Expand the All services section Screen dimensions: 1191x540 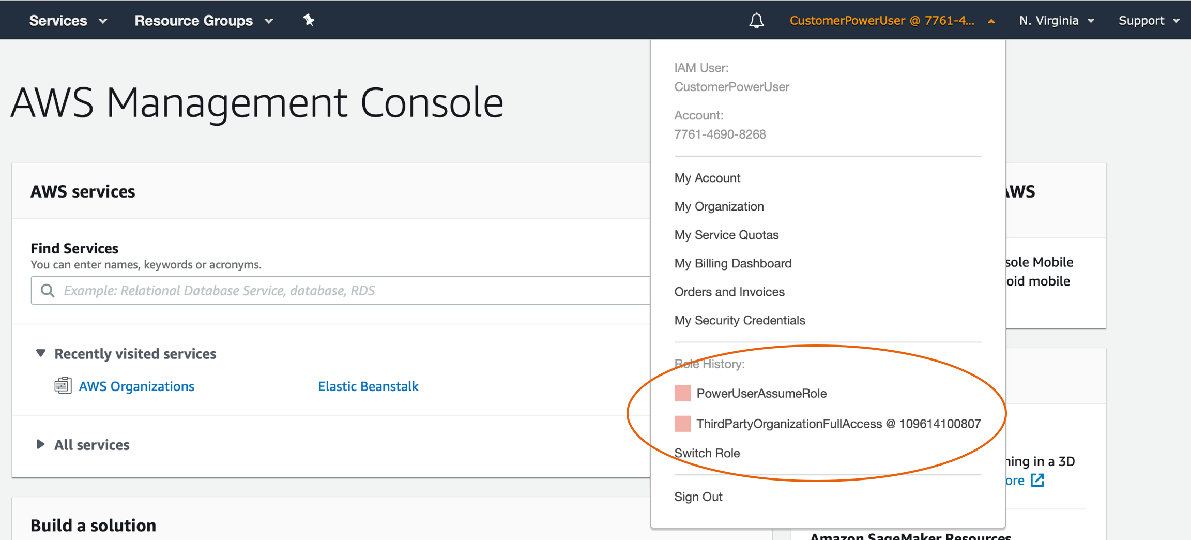tap(40, 444)
